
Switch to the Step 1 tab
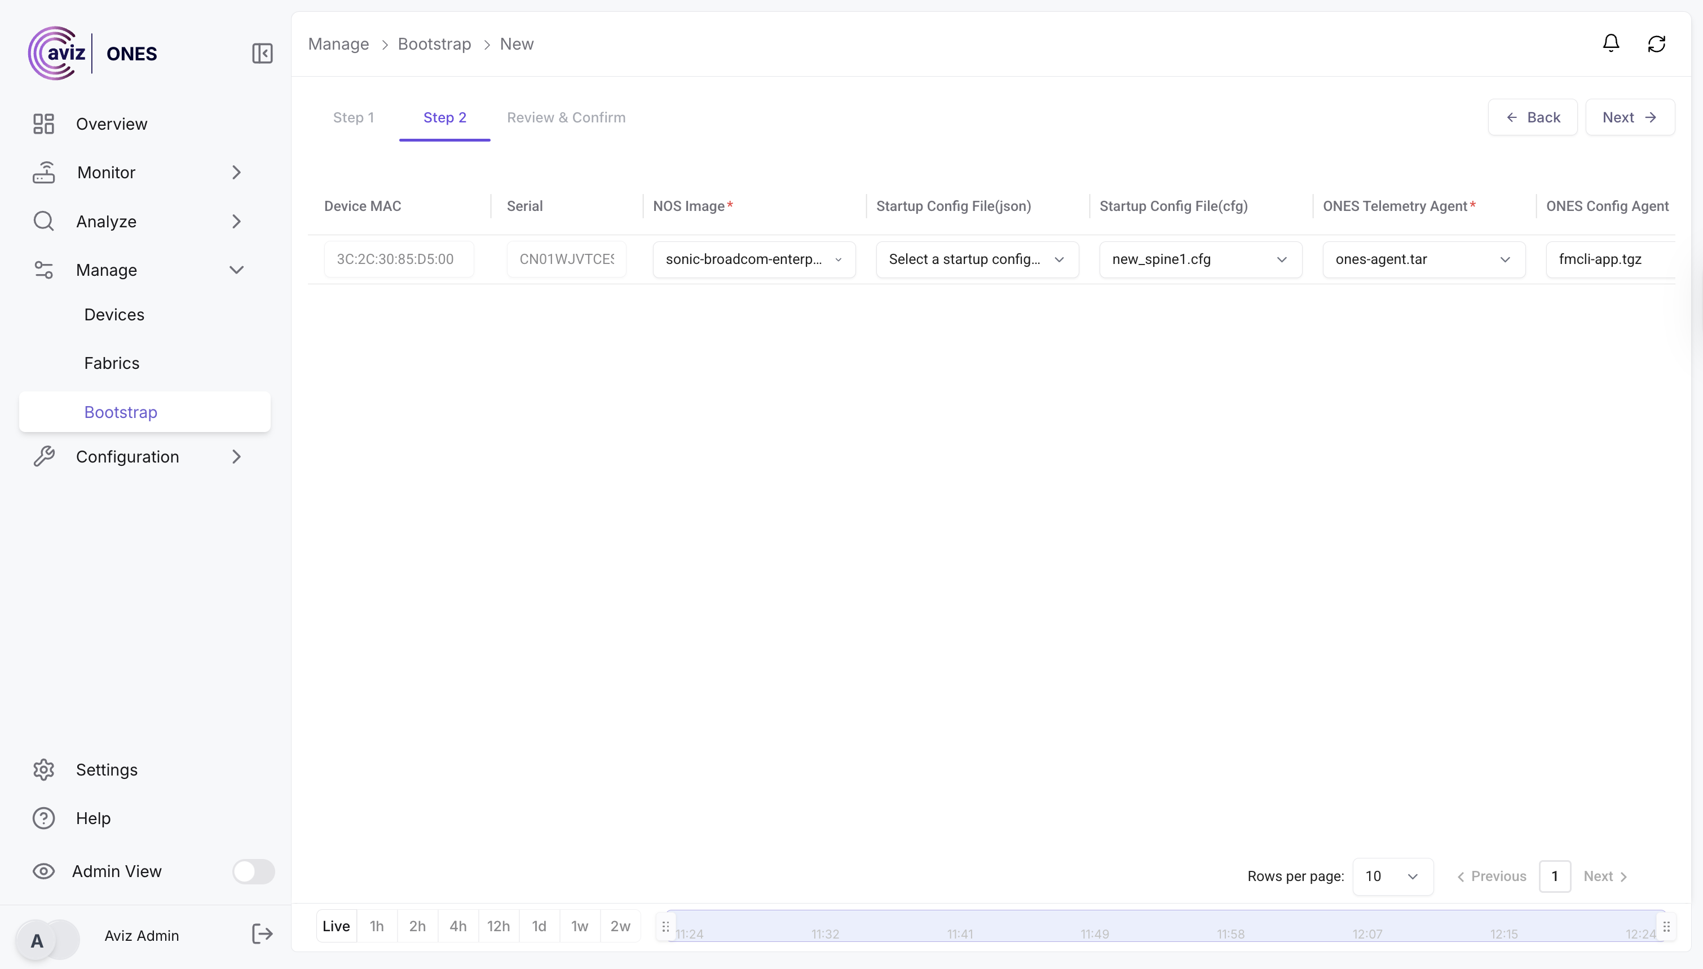coord(353,118)
